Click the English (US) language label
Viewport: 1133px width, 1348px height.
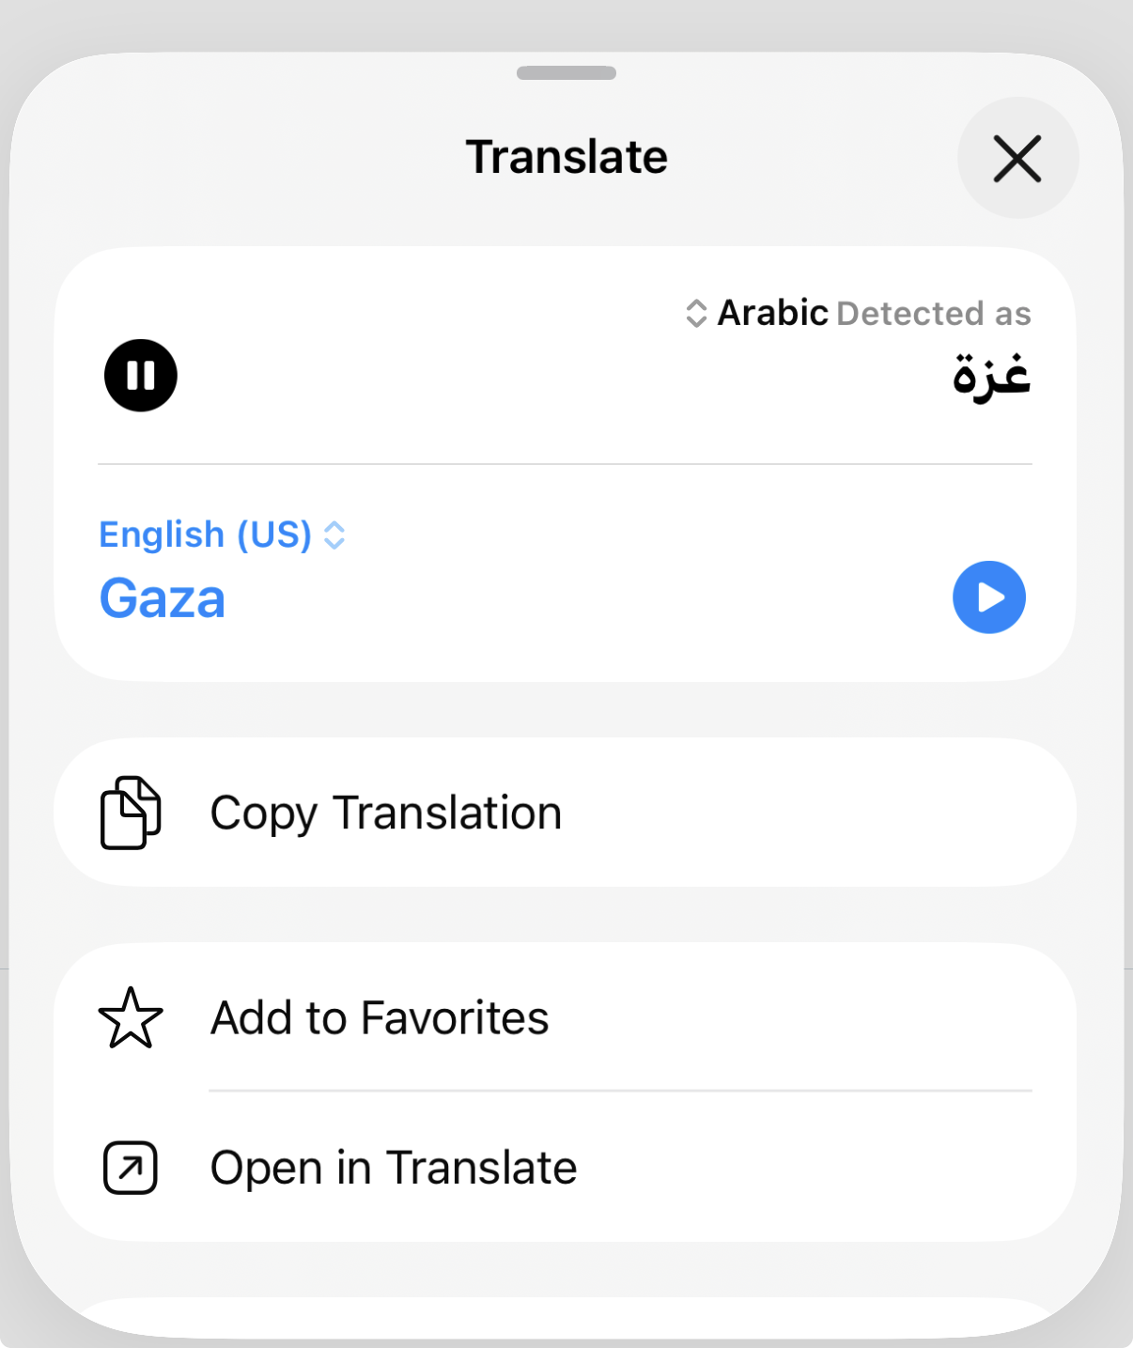coord(205,535)
